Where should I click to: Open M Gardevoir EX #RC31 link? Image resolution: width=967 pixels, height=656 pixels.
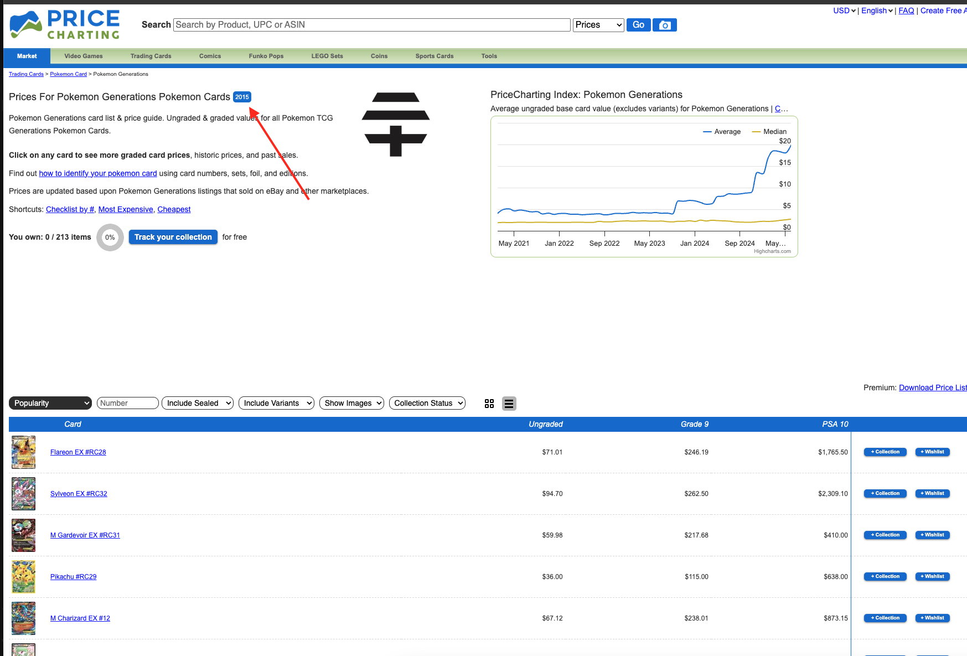pyautogui.click(x=85, y=535)
